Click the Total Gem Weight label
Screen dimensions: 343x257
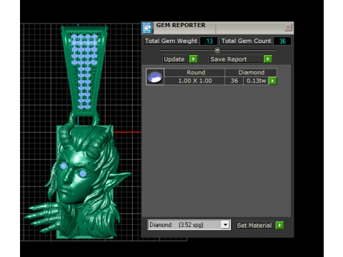pyautogui.click(x=171, y=41)
